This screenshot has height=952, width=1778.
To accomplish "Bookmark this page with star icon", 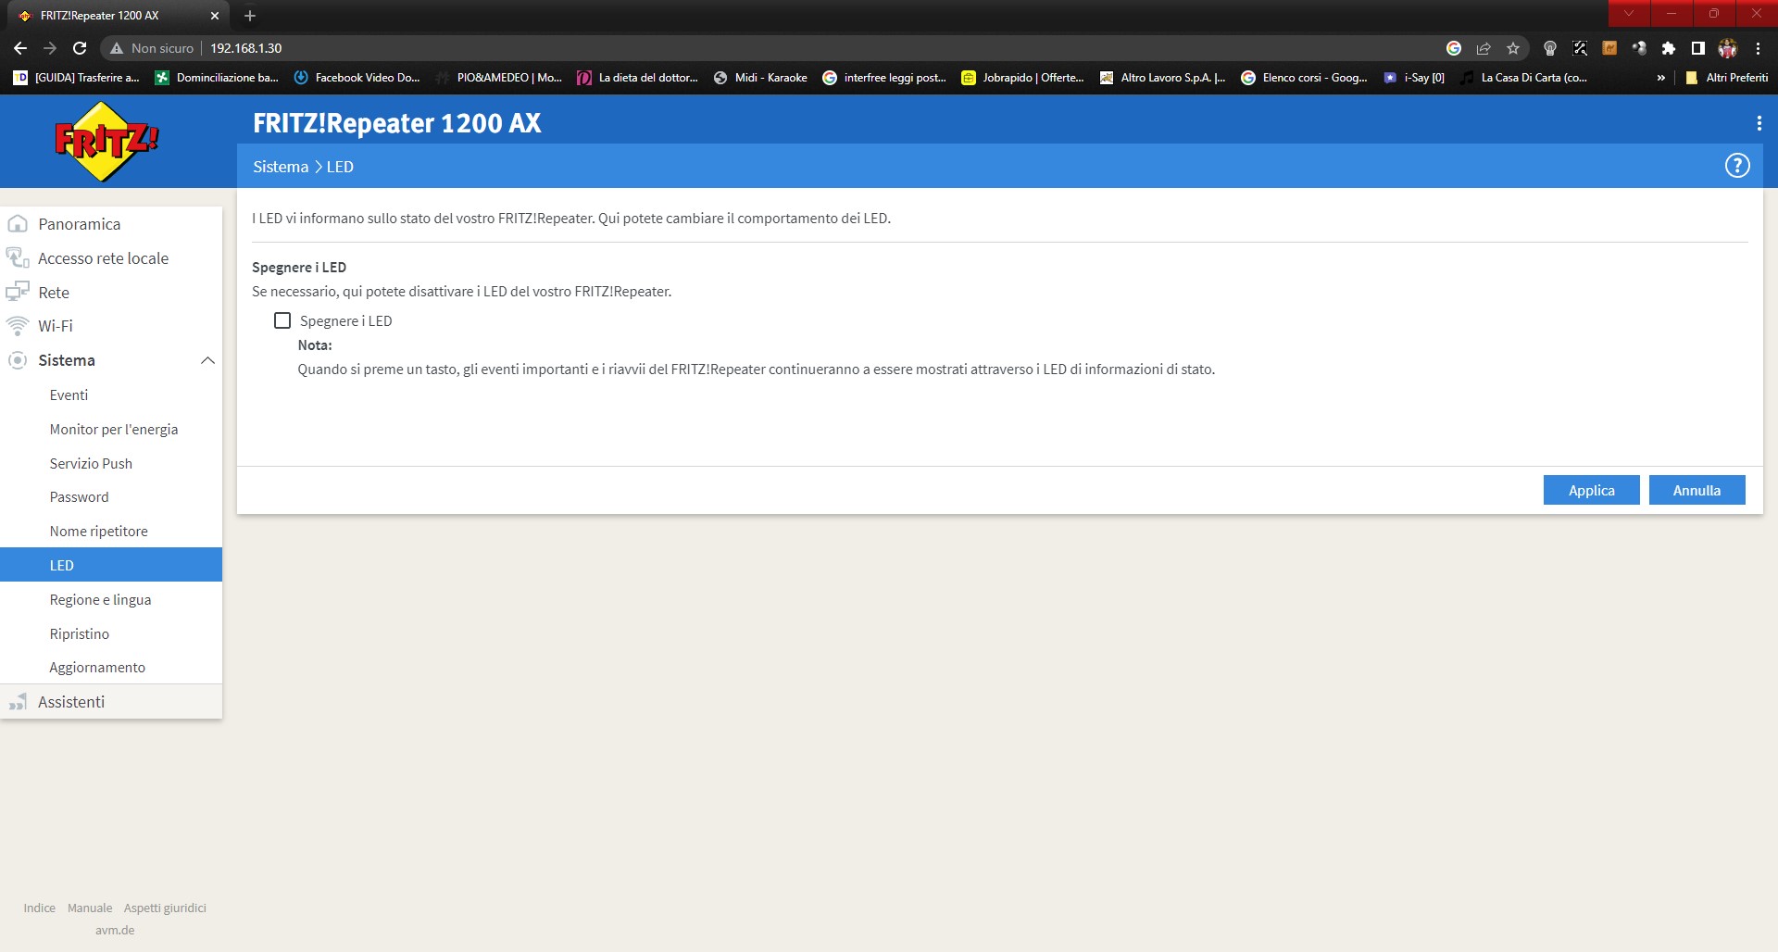I will click(1513, 48).
